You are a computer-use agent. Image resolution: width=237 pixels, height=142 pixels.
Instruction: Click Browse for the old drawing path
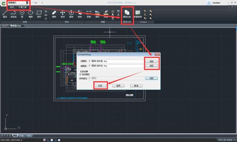point(151,61)
